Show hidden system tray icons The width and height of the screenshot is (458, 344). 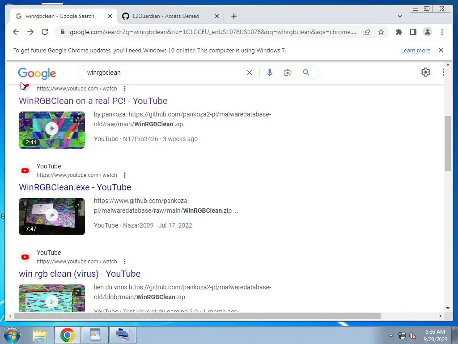pos(391,335)
